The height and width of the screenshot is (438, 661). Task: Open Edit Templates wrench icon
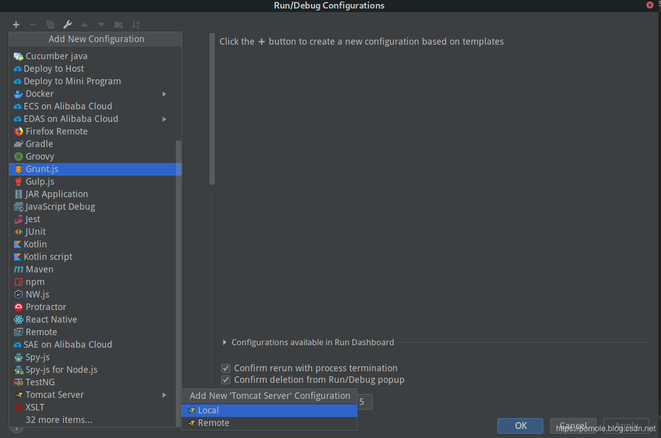[x=67, y=25]
